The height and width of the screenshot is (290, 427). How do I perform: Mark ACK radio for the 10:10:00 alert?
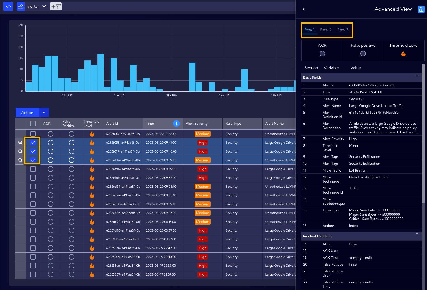[x=51, y=134]
